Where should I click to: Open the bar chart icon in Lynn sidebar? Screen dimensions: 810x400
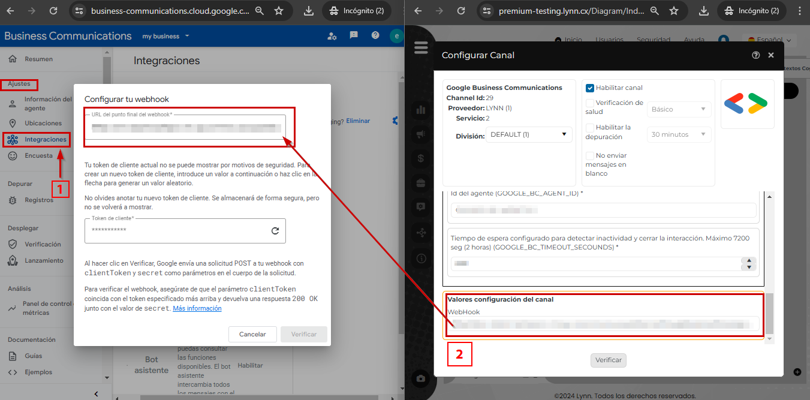(421, 110)
